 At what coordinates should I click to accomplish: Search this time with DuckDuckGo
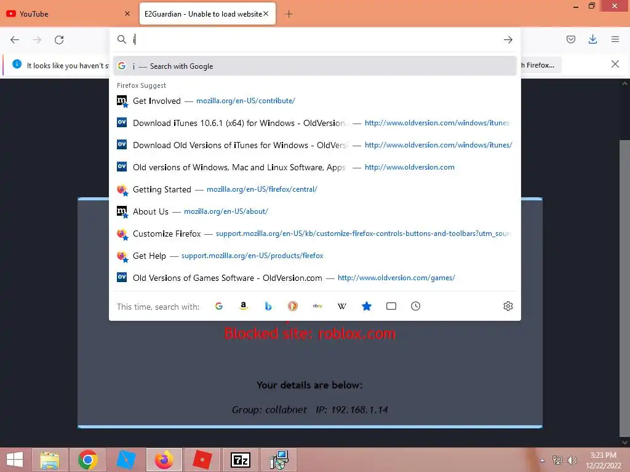coord(292,306)
